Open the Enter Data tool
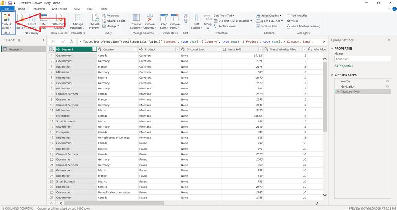 [x=43, y=21]
